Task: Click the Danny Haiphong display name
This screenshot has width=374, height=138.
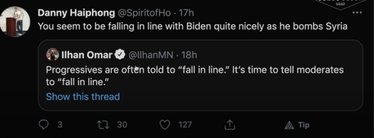Action: (x=76, y=13)
